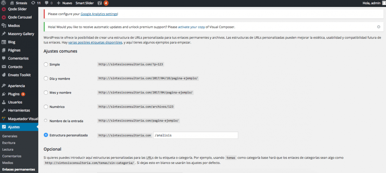Click the Contacto envelope icon
This screenshot has height=173, width=386.
pos(4,67)
